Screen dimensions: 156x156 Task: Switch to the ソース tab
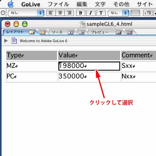point(62,32)
